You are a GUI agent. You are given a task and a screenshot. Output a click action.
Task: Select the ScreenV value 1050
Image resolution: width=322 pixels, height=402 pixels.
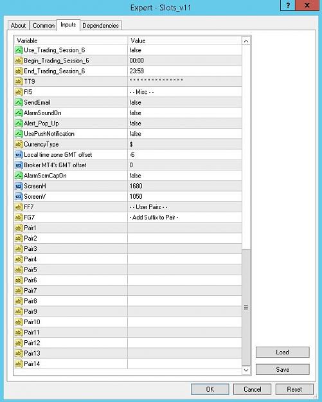click(x=184, y=197)
